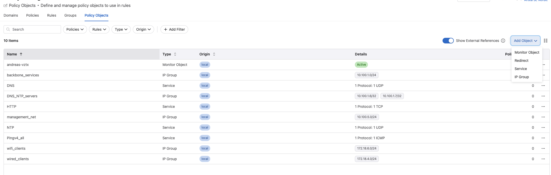Click the info icon beside Show External References
This screenshot has height=175, width=551.
pyautogui.click(x=503, y=41)
